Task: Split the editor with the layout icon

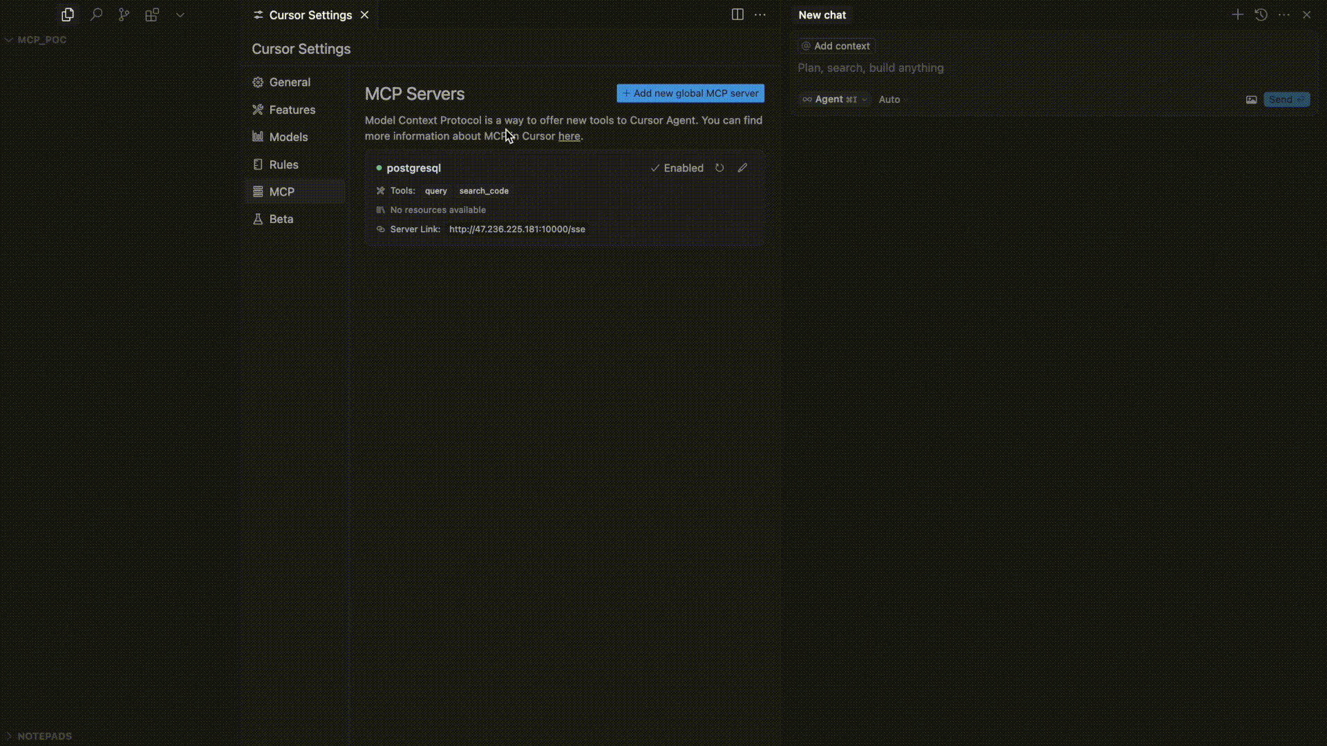Action: tap(737, 15)
